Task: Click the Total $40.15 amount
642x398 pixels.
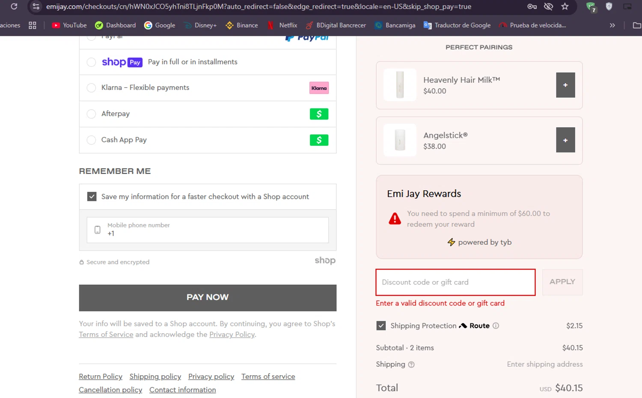Action: pyautogui.click(x=569, y=388)
